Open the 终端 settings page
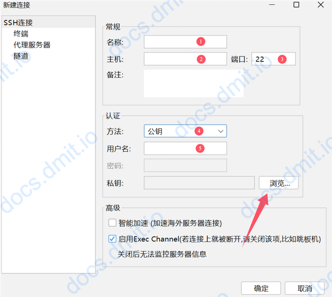 (21, 34)
